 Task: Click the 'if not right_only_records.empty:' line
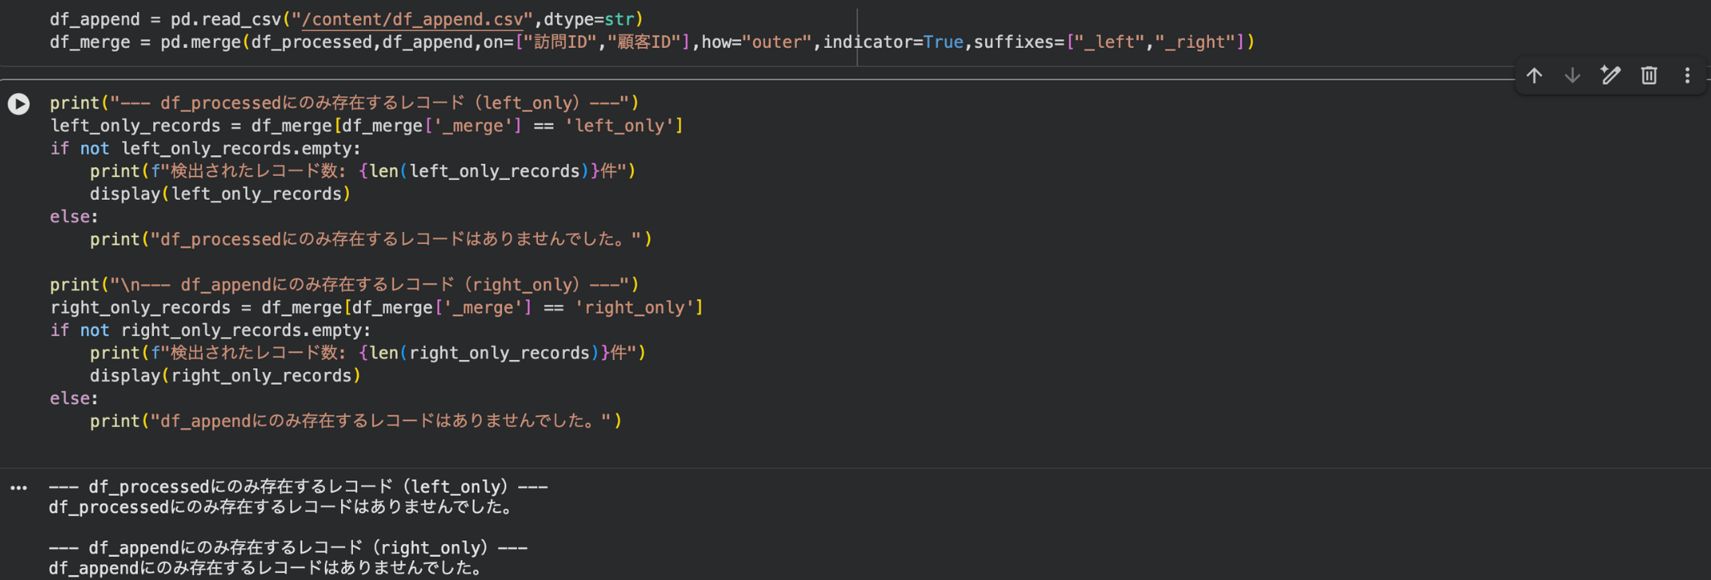[210, 331]
